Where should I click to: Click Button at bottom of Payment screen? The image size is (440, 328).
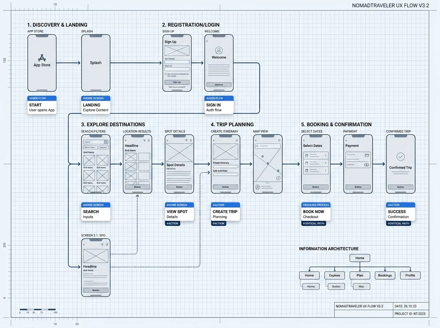coord(358,187)
